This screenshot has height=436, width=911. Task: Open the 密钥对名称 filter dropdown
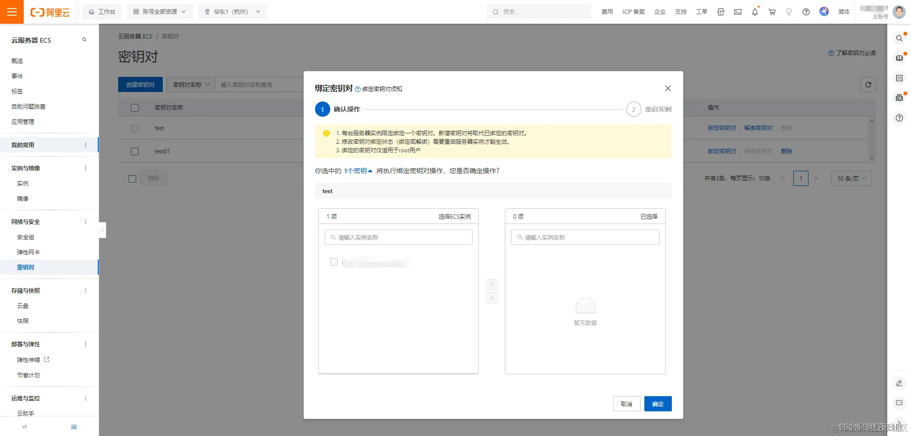[x=191, y=84]
